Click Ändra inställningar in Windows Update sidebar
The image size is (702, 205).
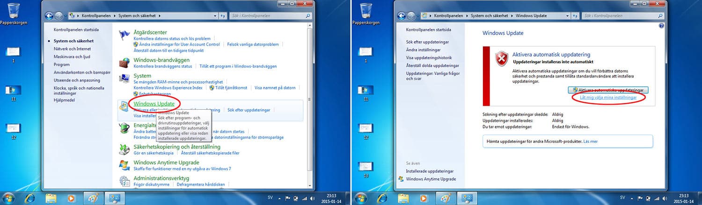point(422,49)
